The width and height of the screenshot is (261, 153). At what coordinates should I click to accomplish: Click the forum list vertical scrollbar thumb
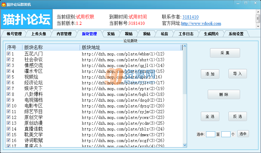[184, 71]
